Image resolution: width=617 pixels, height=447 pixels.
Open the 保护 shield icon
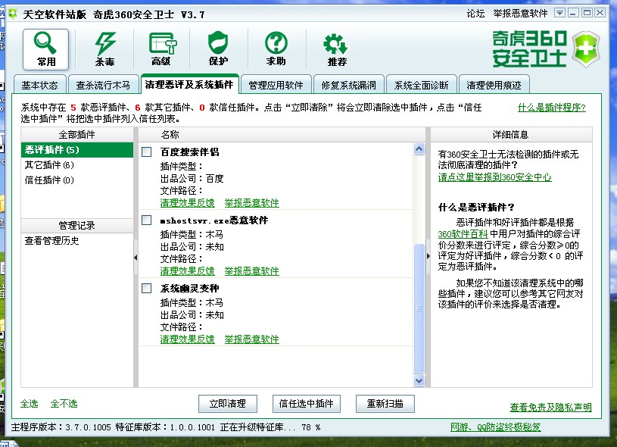pos(218,49)
